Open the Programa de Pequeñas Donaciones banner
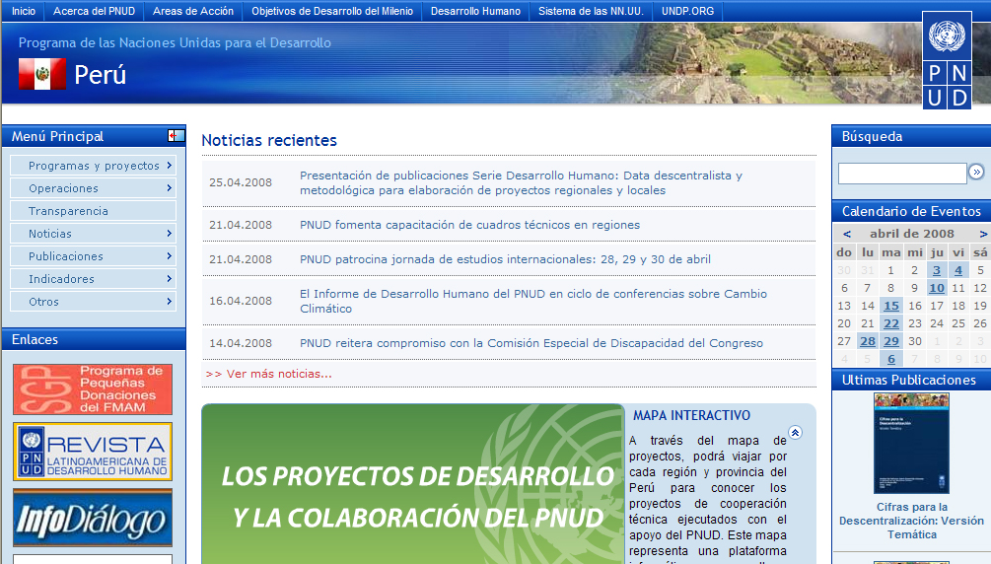 pos(93,389)
